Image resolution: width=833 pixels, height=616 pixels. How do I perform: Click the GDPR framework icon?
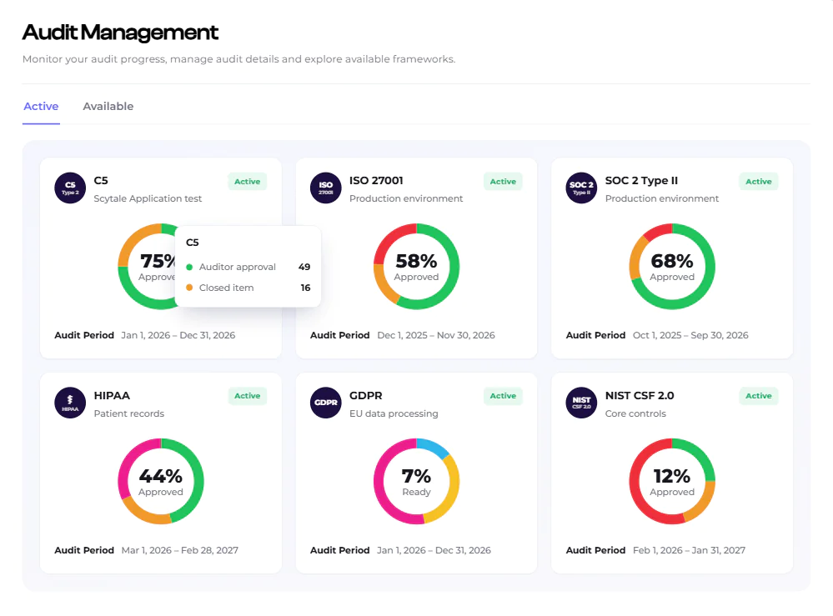tap(326, 403)
